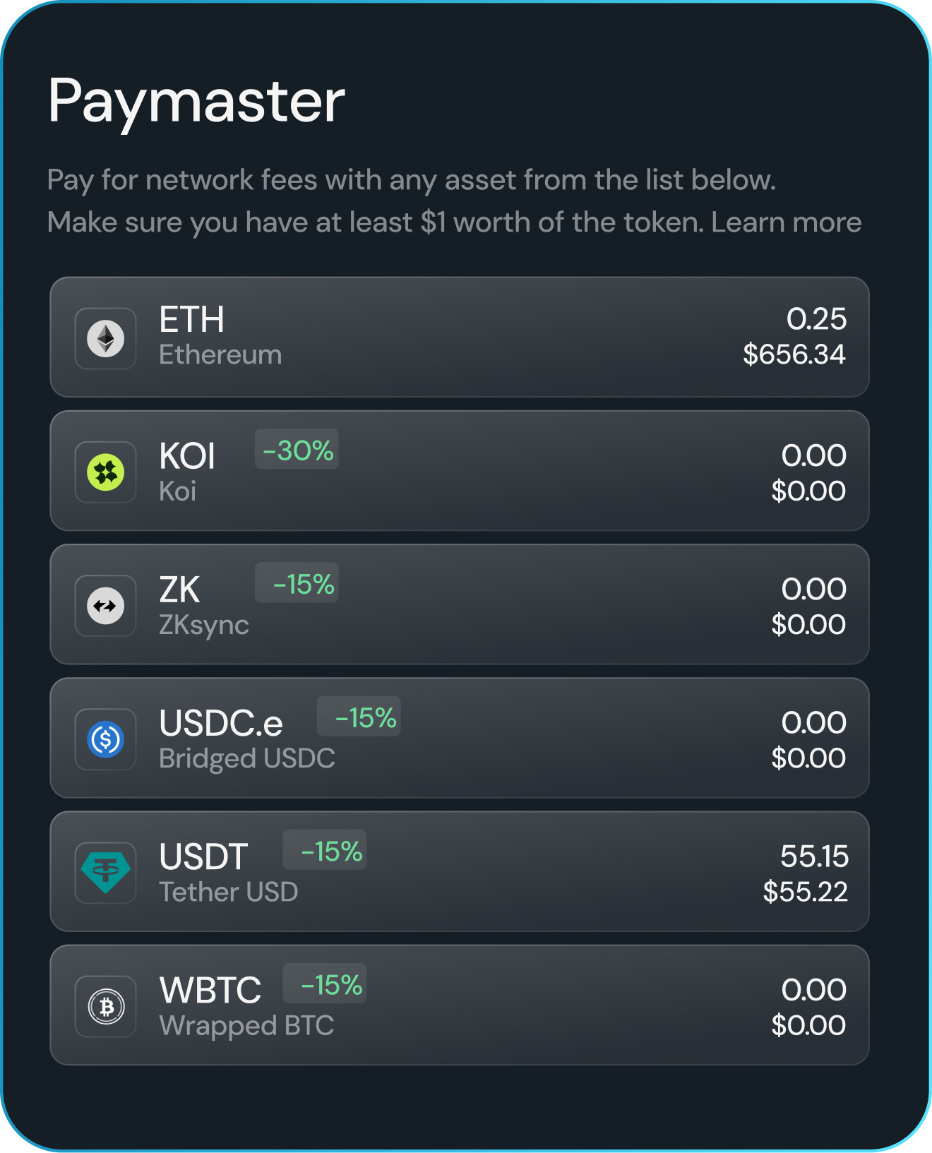Pick USDC.e Bridged USDC for fees
This screenshot has height=1153, width=932.
coord(460,738)
